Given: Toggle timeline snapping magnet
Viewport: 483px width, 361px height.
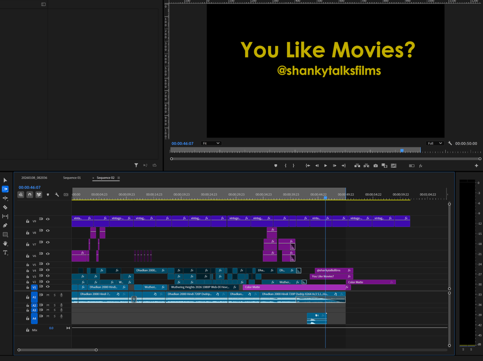Looking at the screenshot, I should (30, 195).
